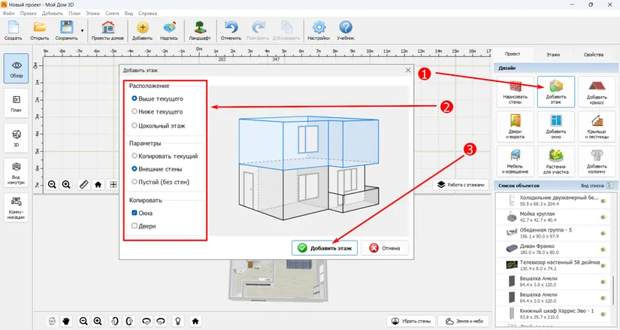This screenshot has width=620, height=330.
Task: Open the Двери и ворота catalog
Action: click(516, 126)
